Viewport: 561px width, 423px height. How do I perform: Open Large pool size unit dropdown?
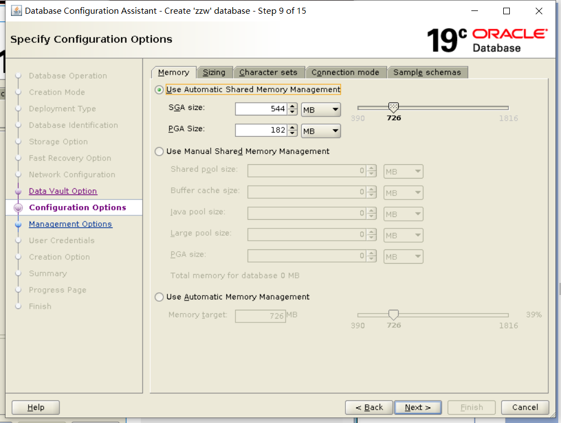coord(403,235)
